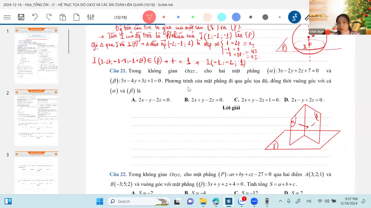Choose the pale peach highlighter swatch

pos(207,17)
